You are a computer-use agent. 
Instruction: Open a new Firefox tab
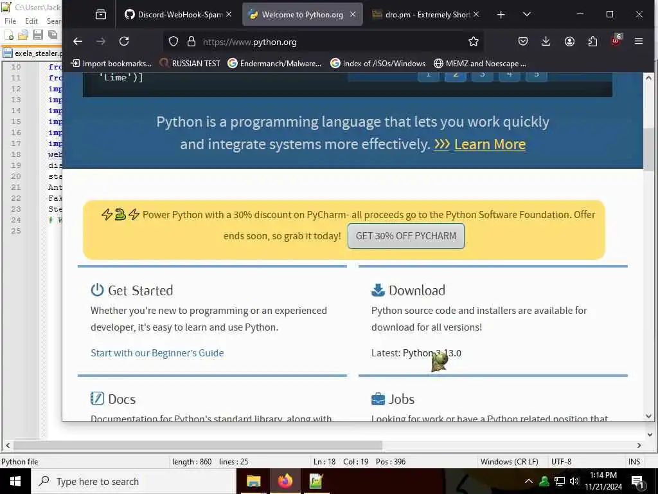point(501,15)
